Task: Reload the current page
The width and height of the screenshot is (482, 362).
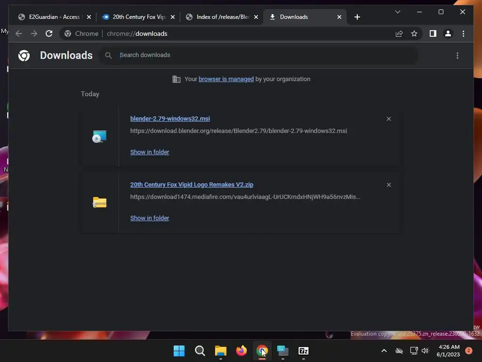Action: (49, 33)
